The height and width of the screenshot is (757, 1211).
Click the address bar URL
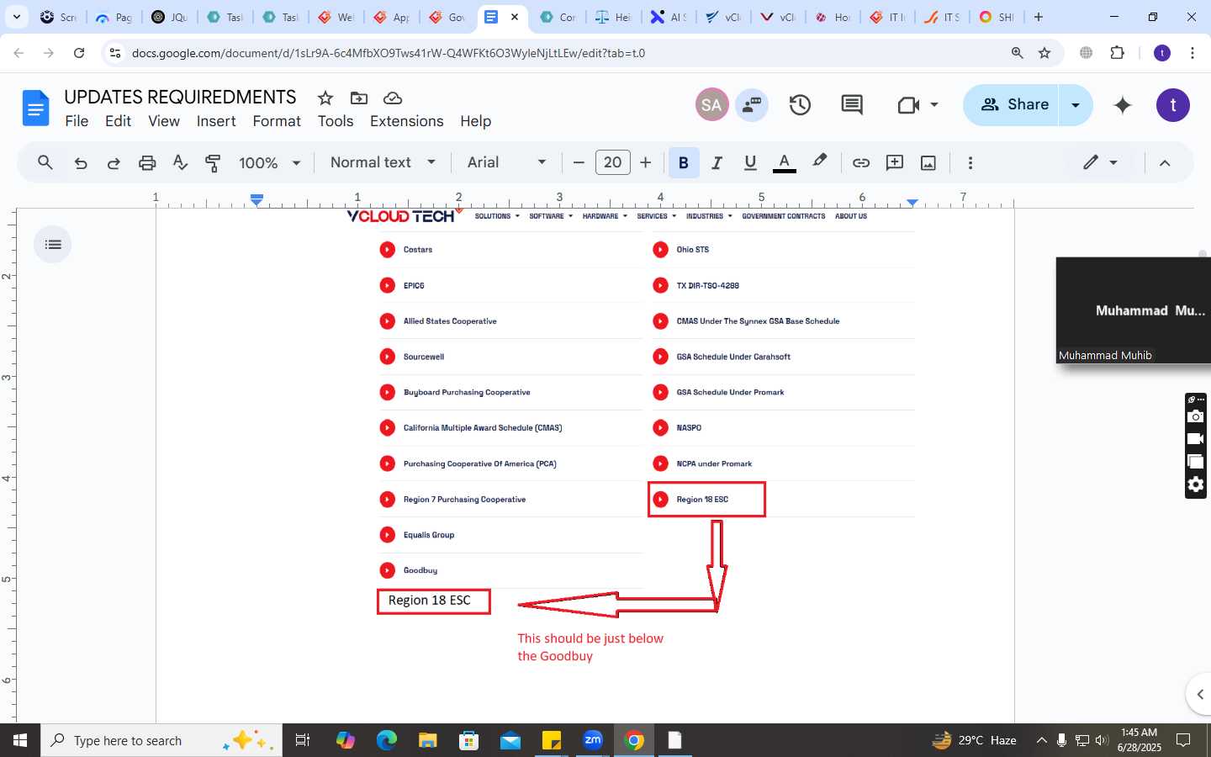point(389,53)
